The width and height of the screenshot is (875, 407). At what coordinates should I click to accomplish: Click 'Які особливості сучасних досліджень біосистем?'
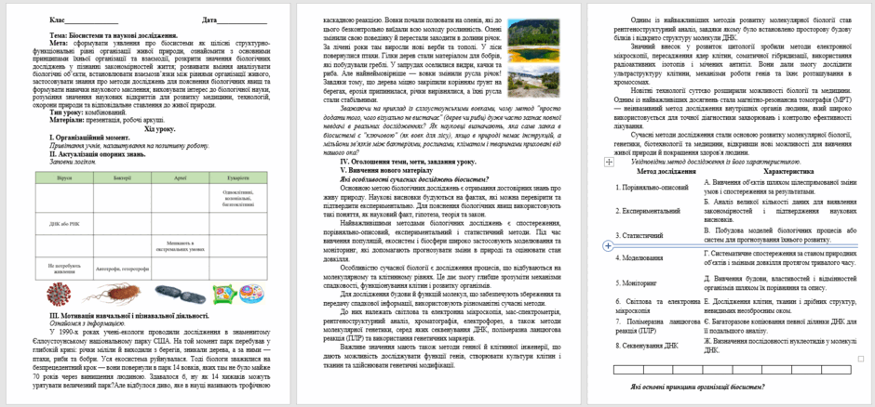[x=414, y=178]
